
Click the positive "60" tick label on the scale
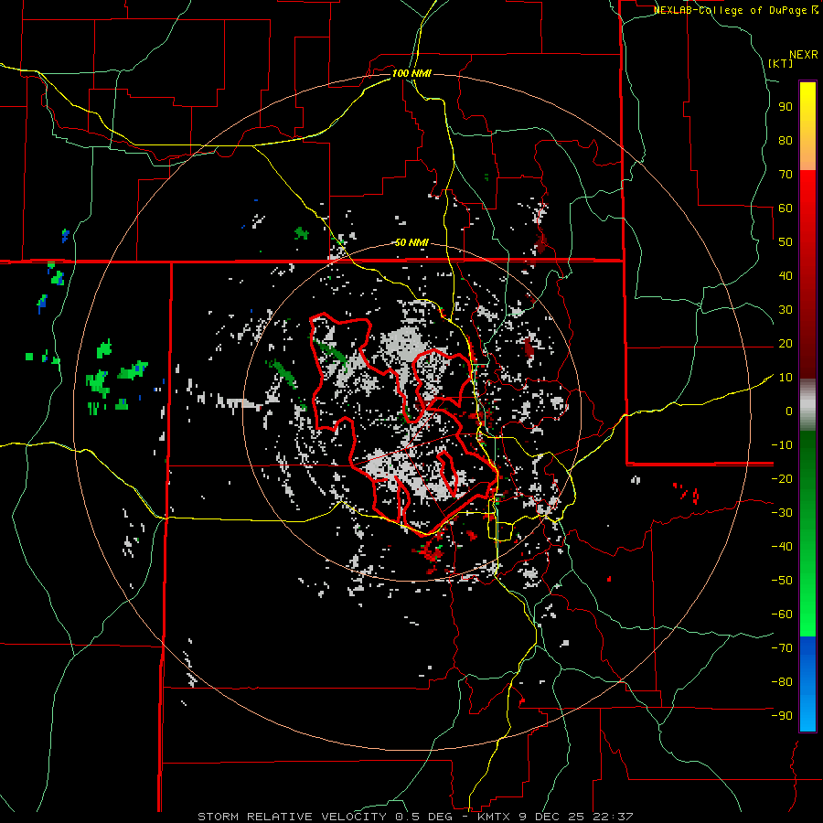[786, 208]
